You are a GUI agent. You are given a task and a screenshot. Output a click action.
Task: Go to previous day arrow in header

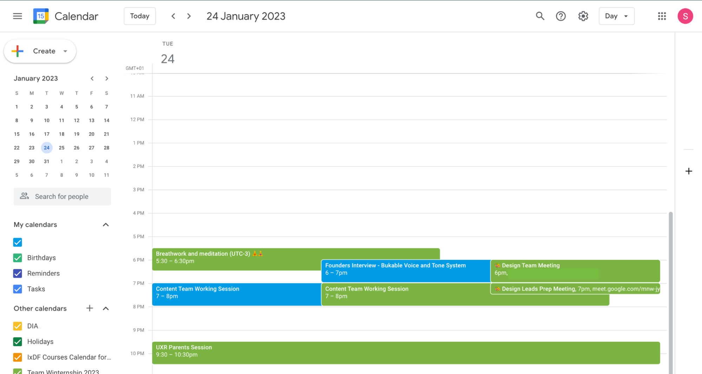pyautogui.click(x=173, y=16)
